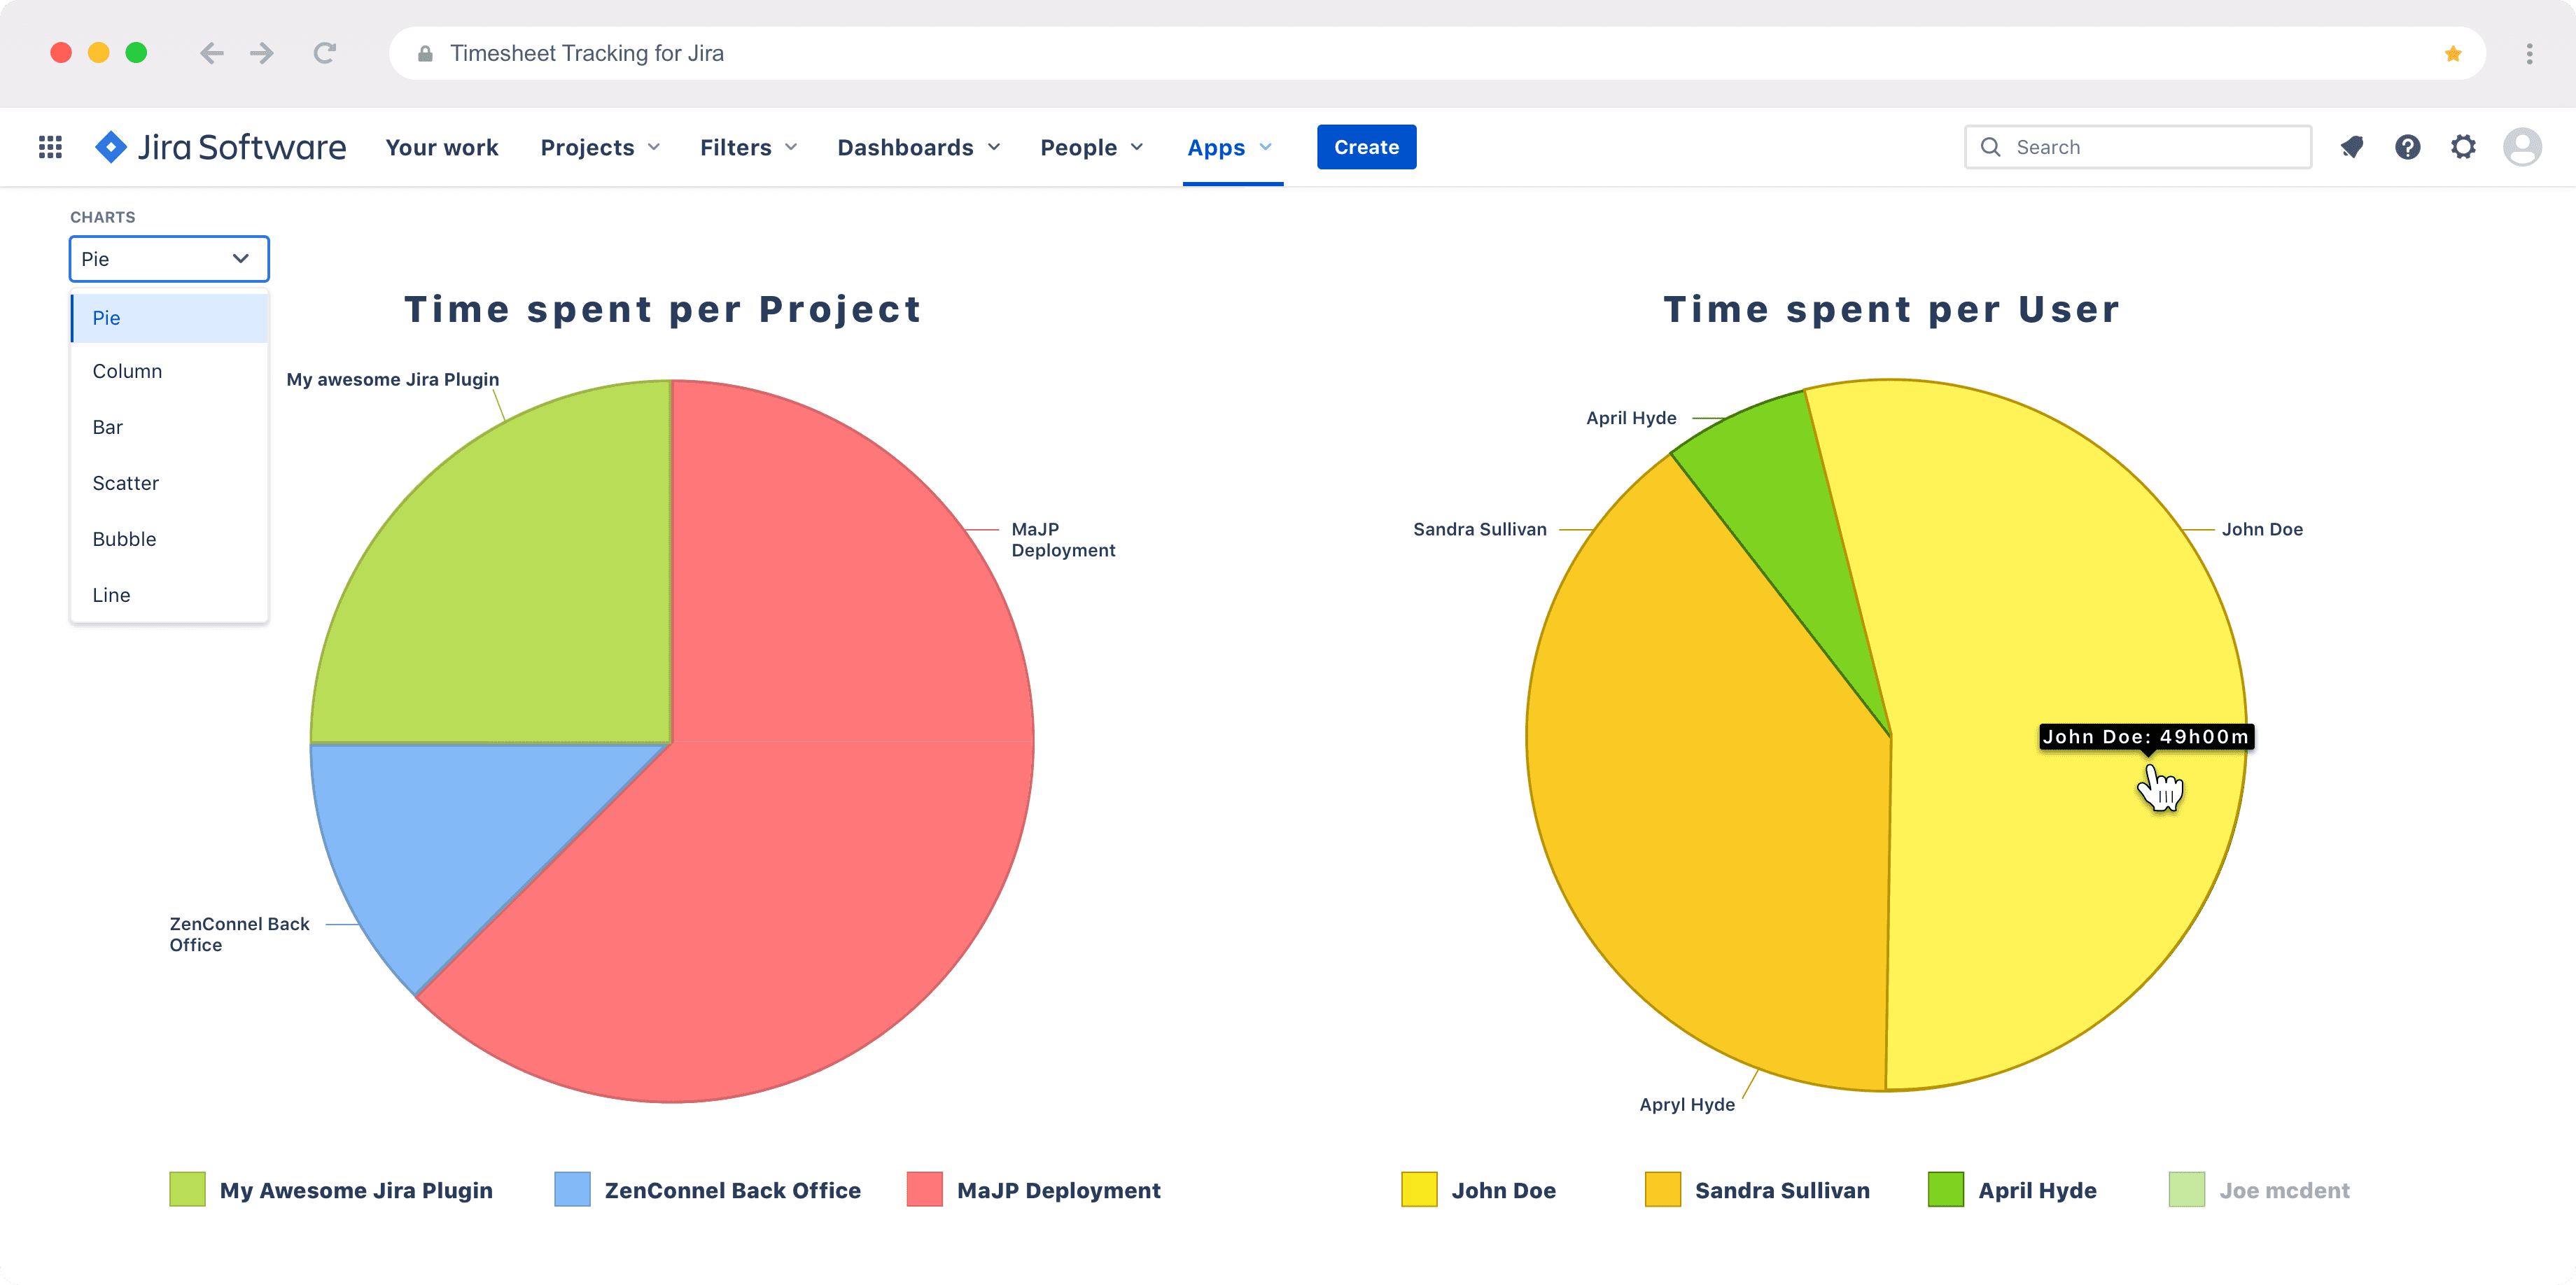Expand the Apps menu
This screenshot has width=2576, height=1285.
(1230, 147)
